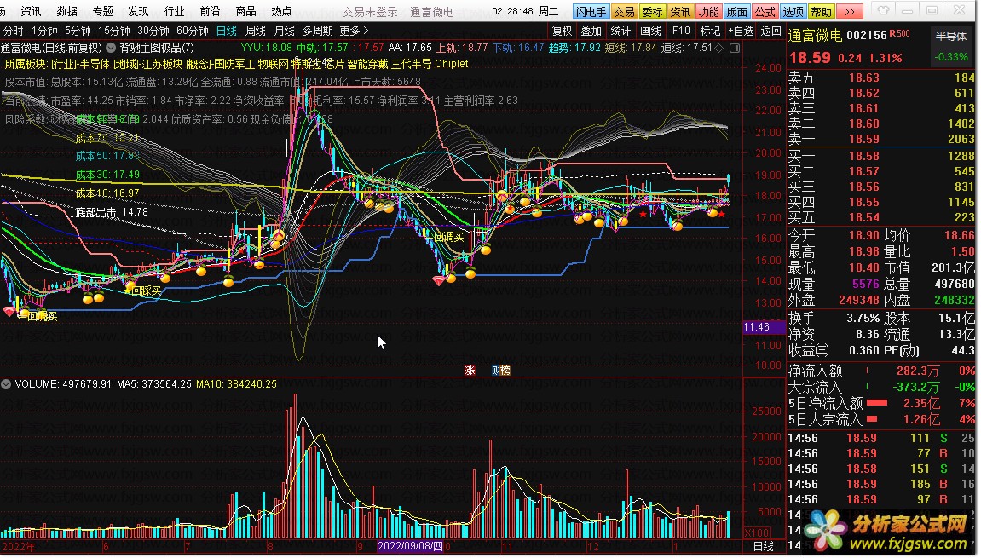Click the 叠加 overlay button

tap(591, 31)
